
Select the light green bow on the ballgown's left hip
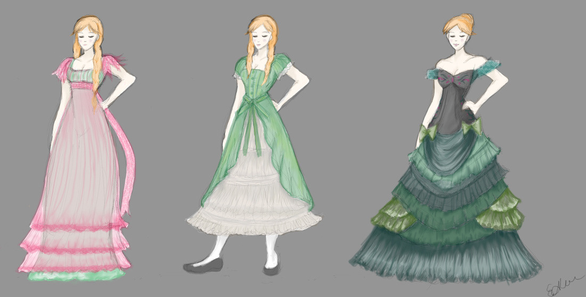point(429,132)
